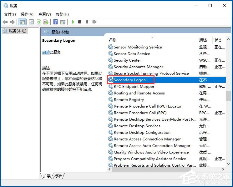Click the Refresh toolbar icon
233x187 pixels.
39,22
